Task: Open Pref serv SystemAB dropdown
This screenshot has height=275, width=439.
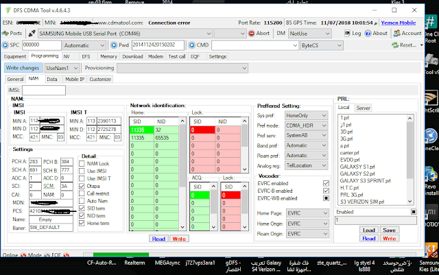Action: (x=307, y=136)
